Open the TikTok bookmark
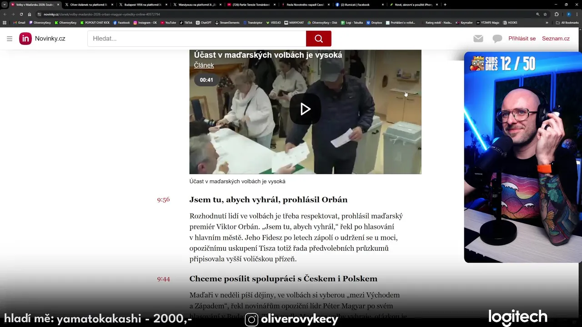 click(x=186, y=22)
